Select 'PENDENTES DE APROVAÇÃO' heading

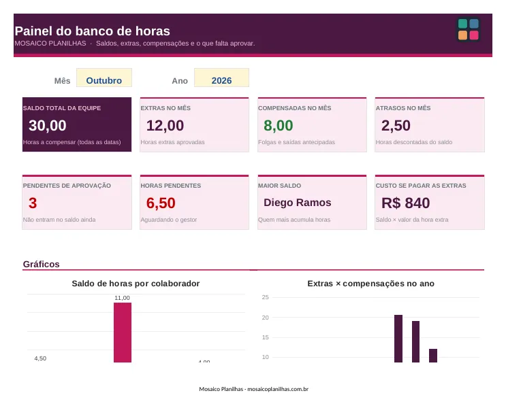pos(67,186)
